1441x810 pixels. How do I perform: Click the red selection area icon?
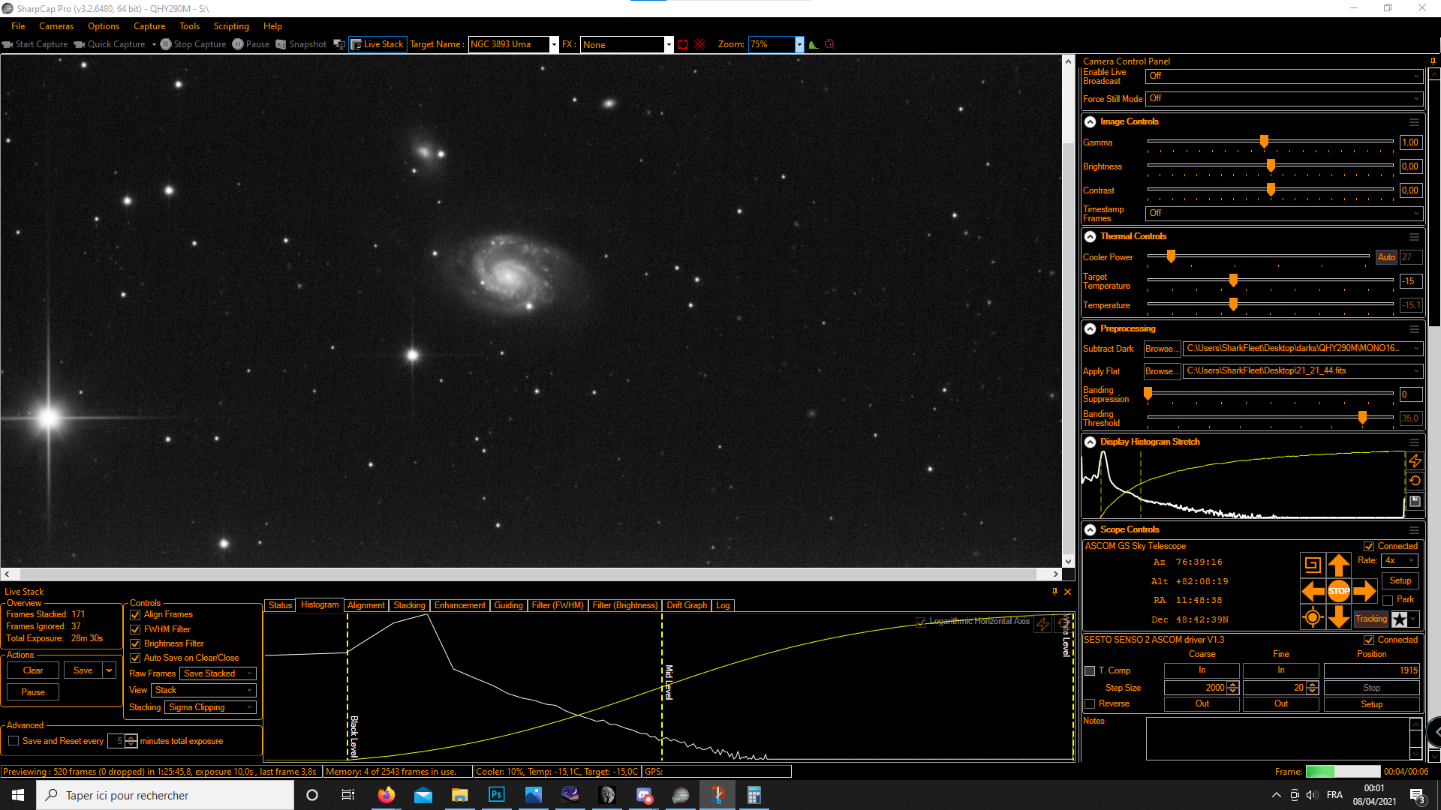[683, 44]
